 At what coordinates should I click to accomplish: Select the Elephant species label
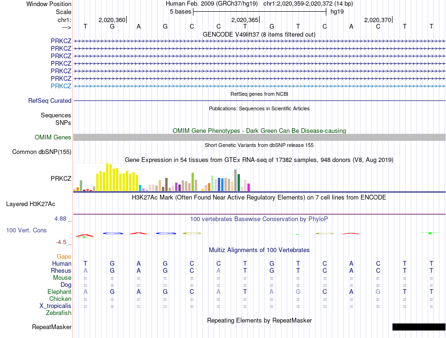[60, 292]
